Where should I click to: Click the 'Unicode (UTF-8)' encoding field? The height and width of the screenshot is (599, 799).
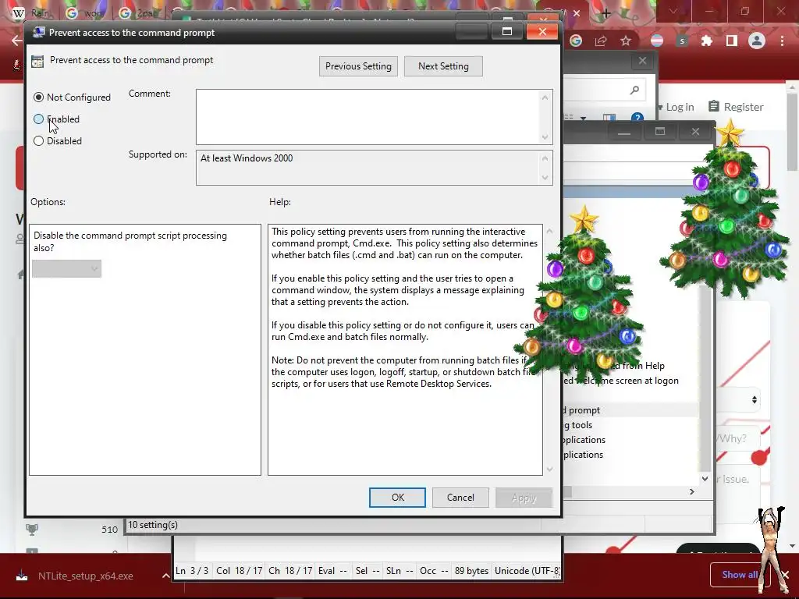click(x=527, y=571)
